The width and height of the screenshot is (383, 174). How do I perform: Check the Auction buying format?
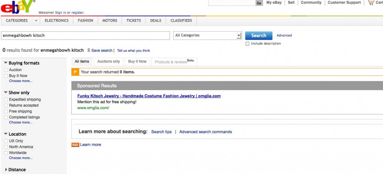(x=6, y=70)
